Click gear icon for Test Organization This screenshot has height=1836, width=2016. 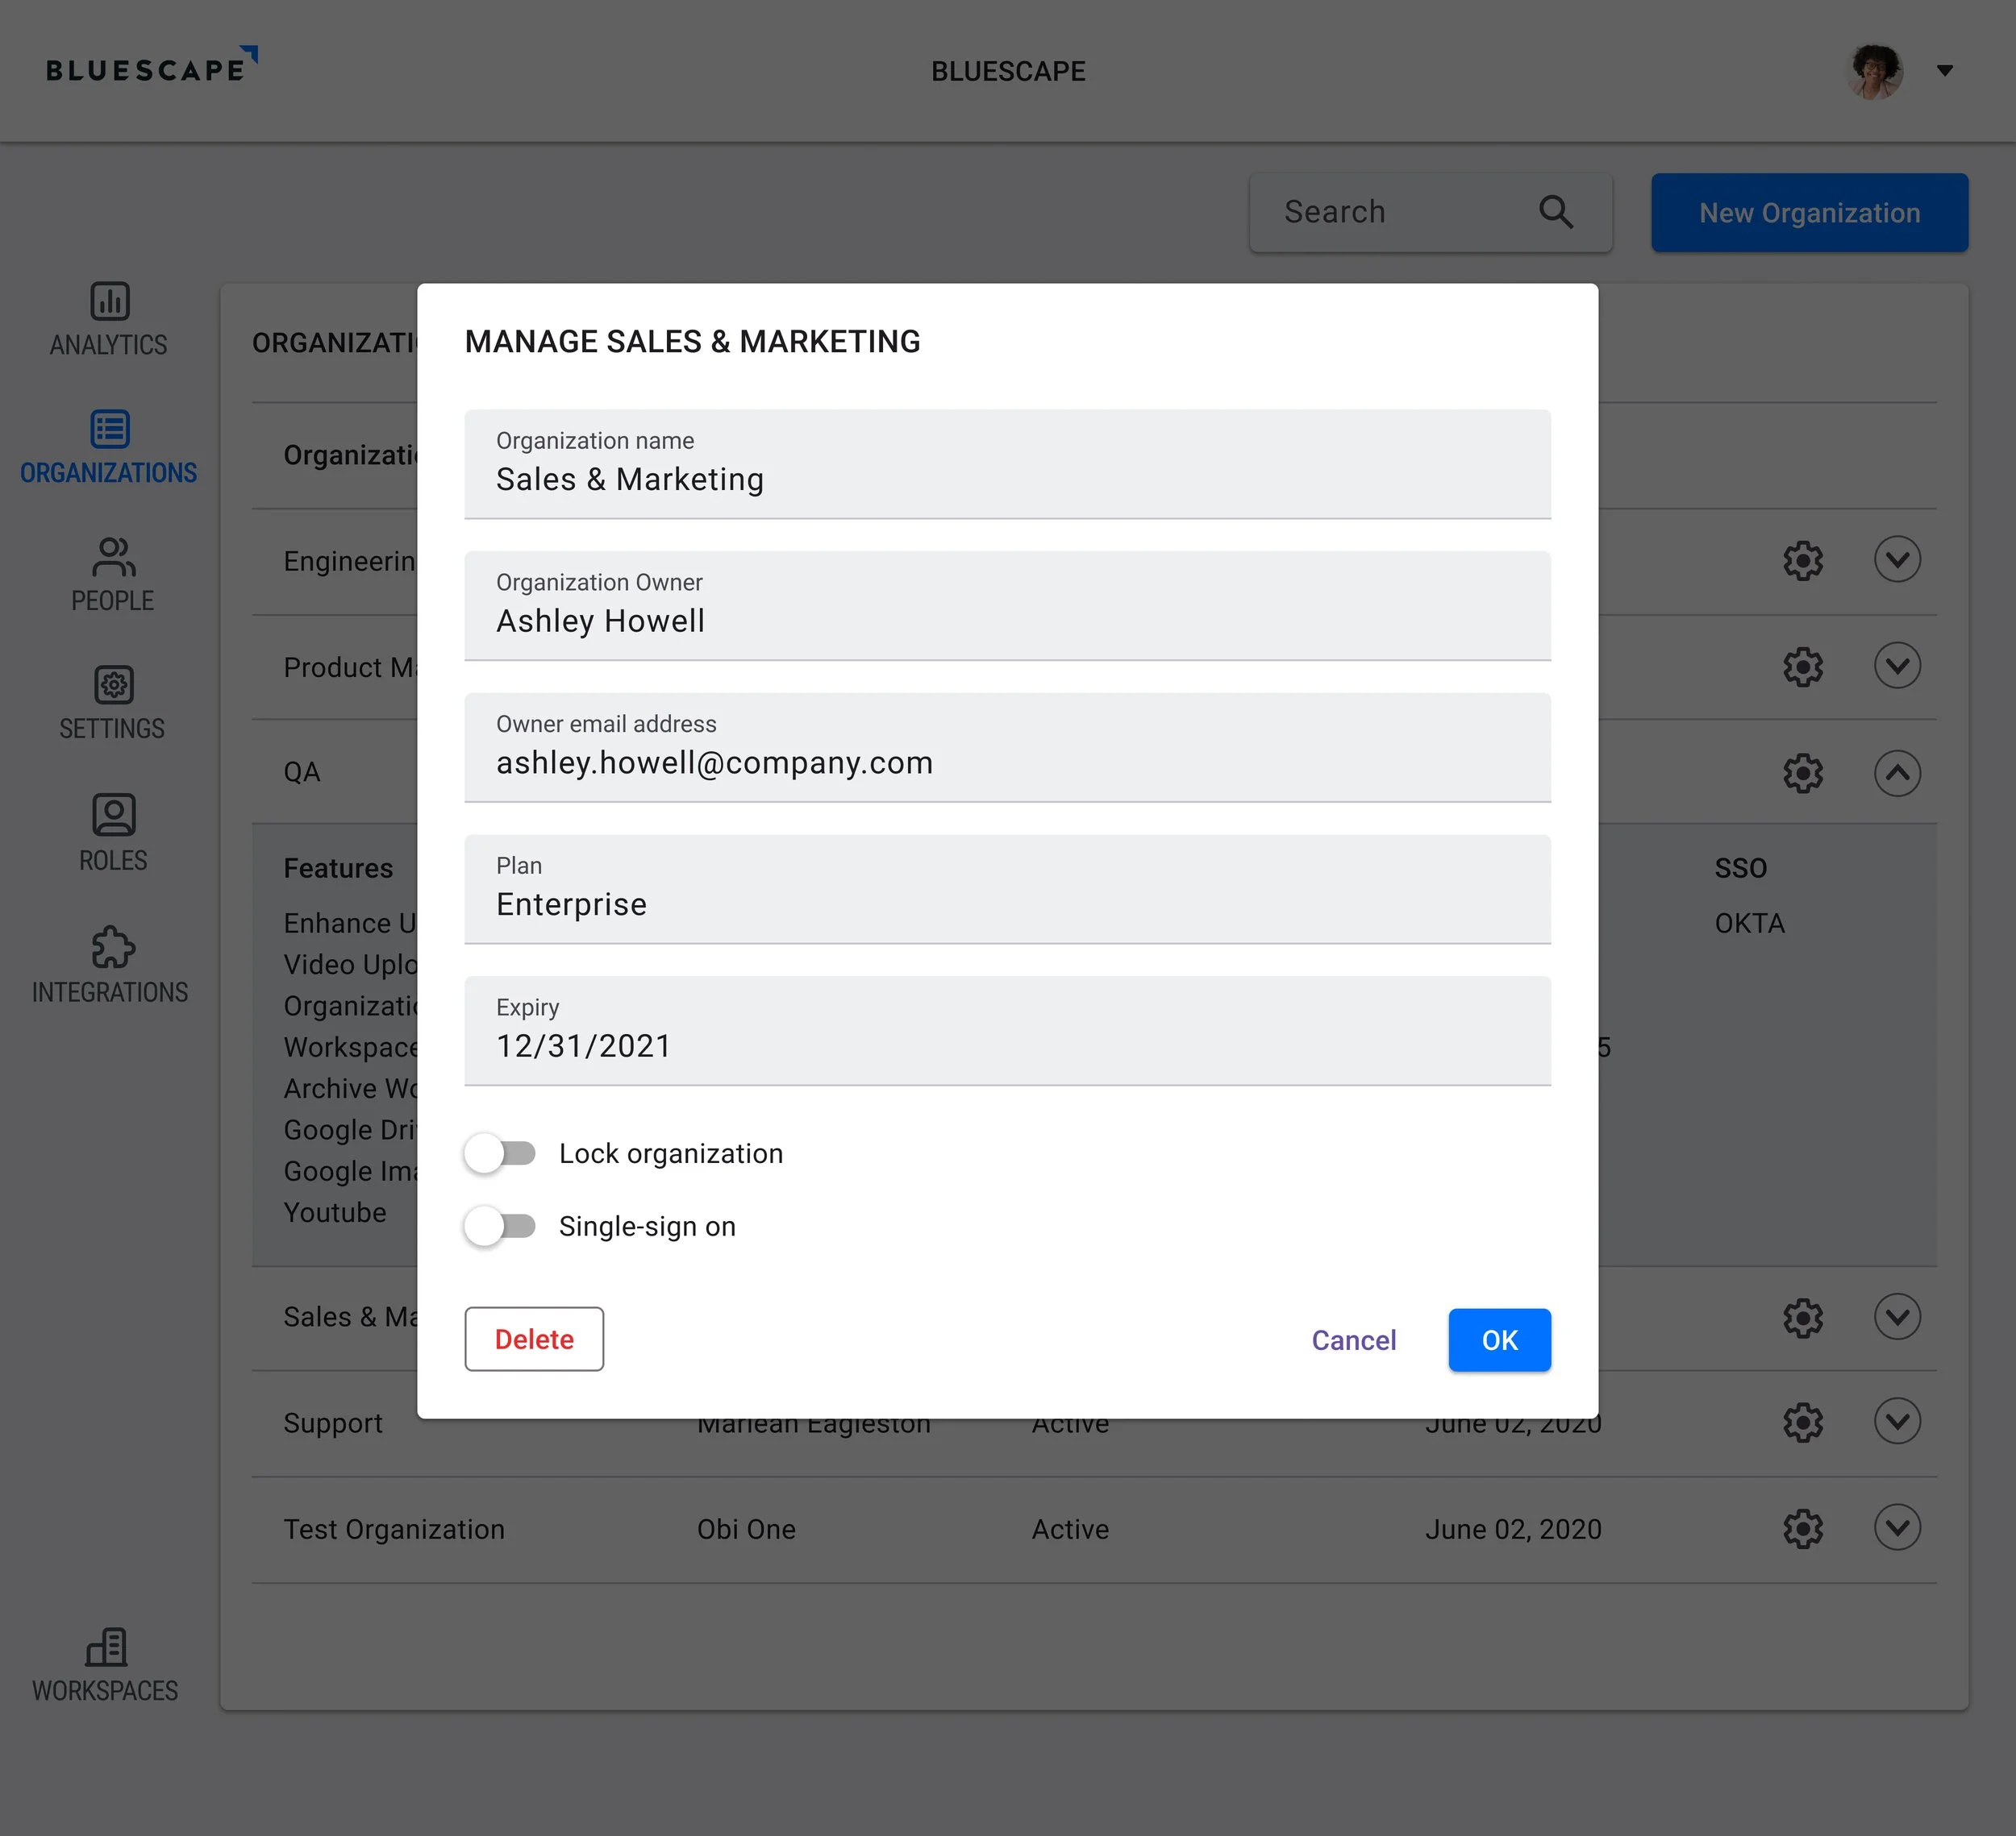point(1802,1528)
